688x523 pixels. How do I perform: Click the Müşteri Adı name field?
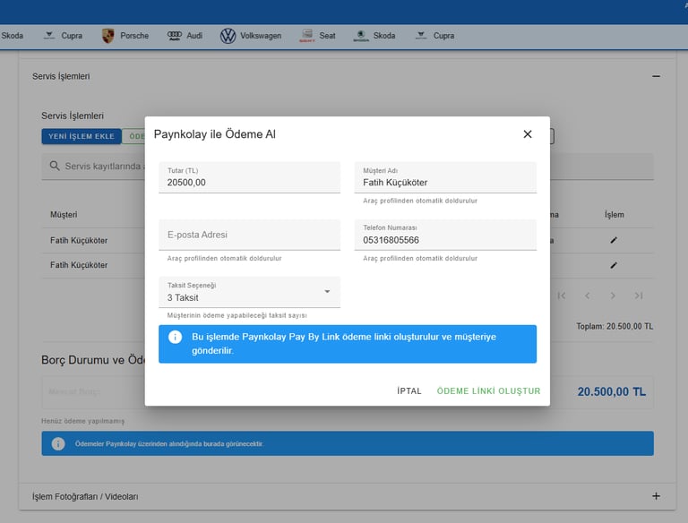tap(445, 177)
